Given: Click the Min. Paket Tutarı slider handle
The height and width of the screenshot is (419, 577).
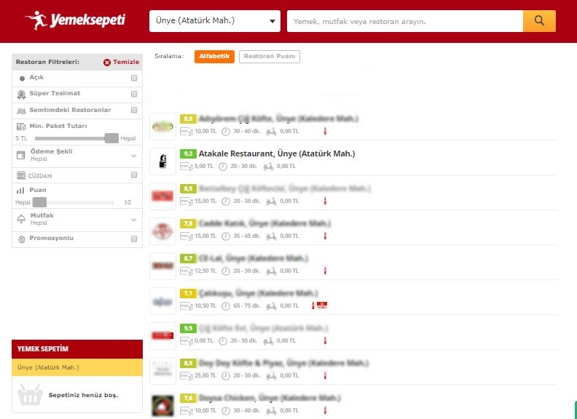Looking at the screenshot, I should click(111, 138).
